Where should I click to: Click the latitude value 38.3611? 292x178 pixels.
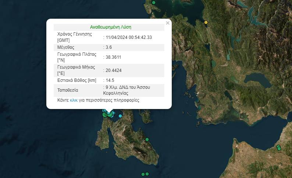[x=113, y=57]
